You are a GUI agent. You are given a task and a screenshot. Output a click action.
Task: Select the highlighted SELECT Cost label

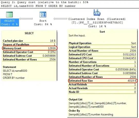[10, 22]
